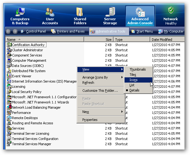Choose Icons view option
The height and width of the screenshot is (155, 190).
[138, 80]
